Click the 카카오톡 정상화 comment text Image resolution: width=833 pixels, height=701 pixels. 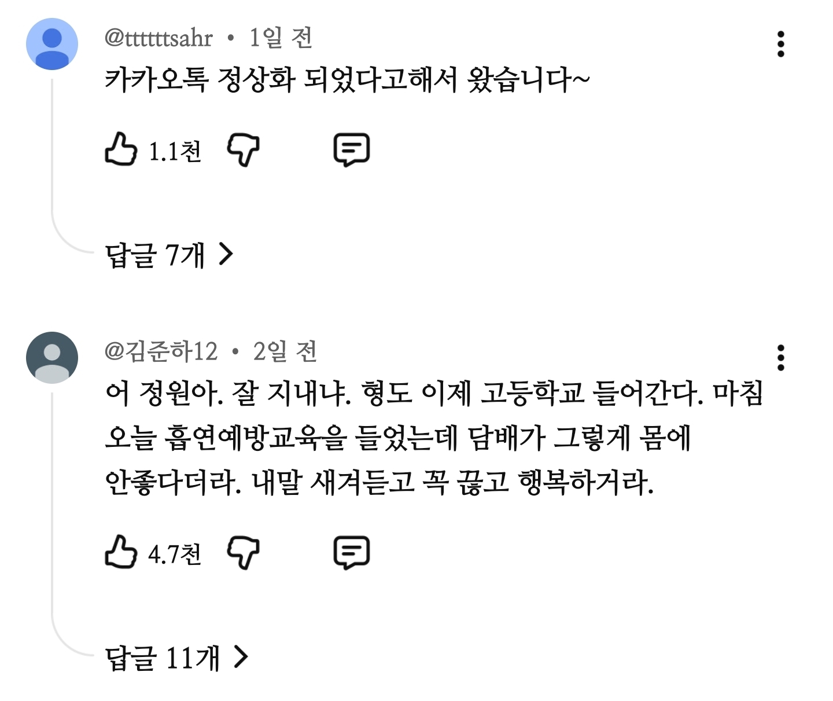[347, 80]
